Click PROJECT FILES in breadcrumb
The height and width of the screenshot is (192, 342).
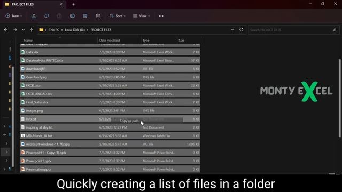click(101, 30)
